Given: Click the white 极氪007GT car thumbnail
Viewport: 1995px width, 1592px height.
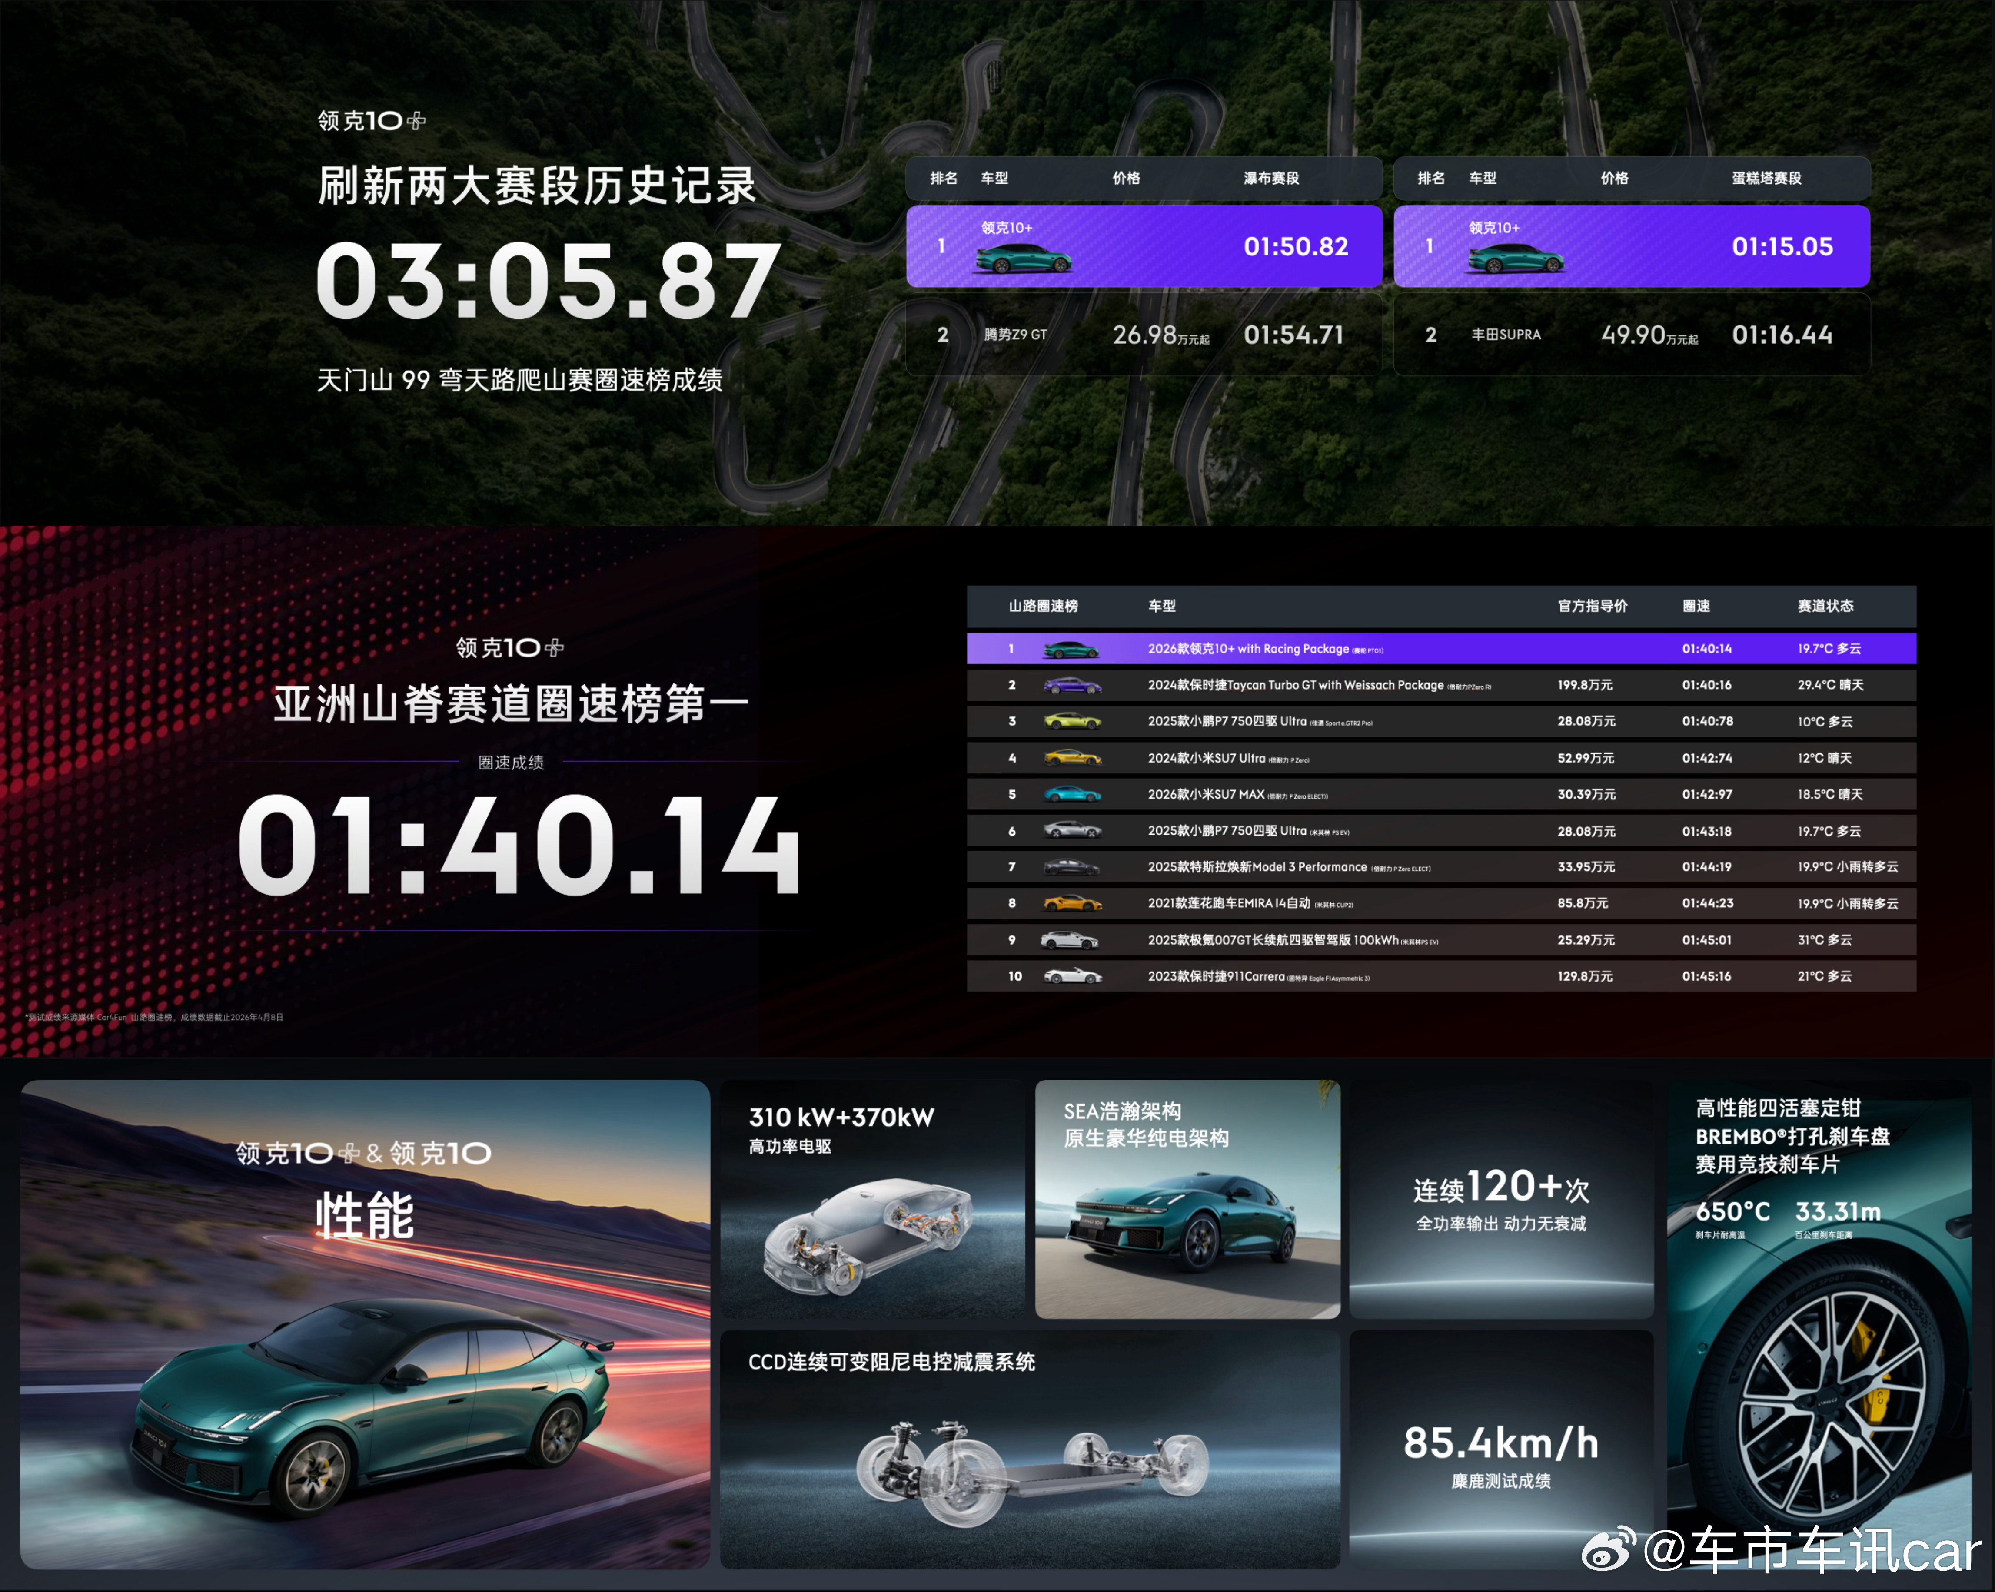Looking at the screenshot, I should pos(1071,940).
